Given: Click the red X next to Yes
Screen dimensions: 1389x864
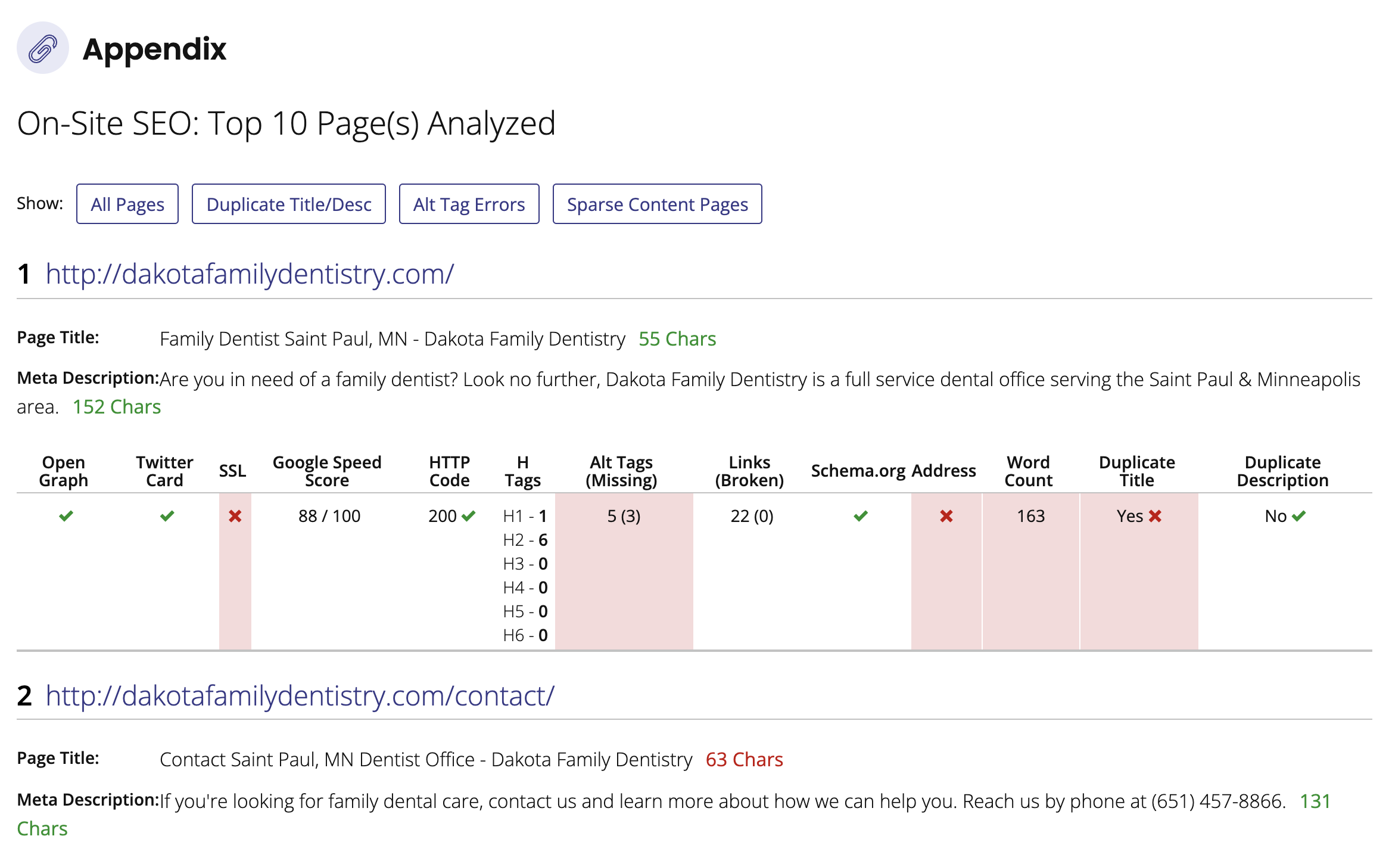Looking at the screenshot, I should point(1156,516).
